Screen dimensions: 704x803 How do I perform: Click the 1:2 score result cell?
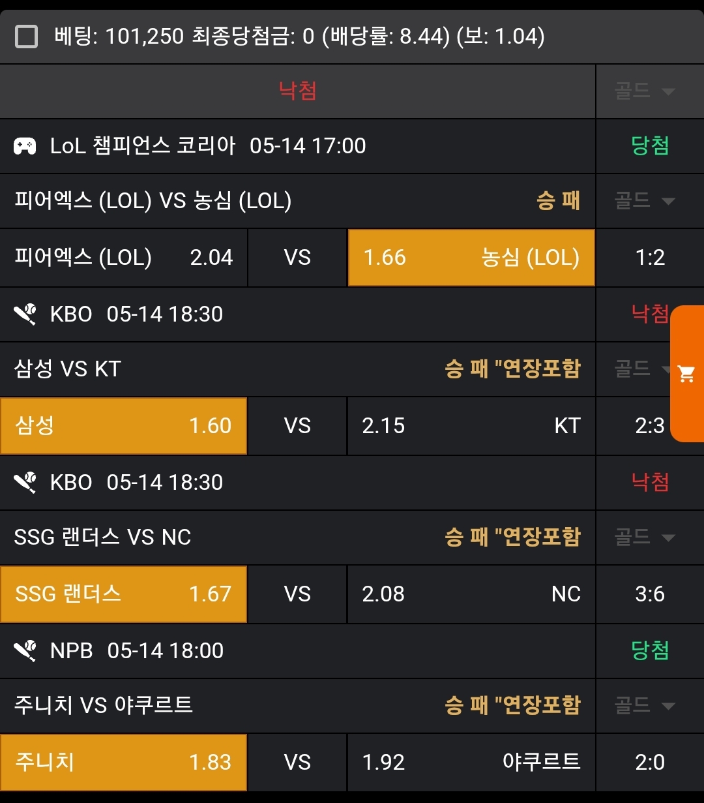[650, 258]
